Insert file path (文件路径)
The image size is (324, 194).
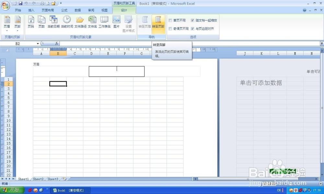(80, 22)
